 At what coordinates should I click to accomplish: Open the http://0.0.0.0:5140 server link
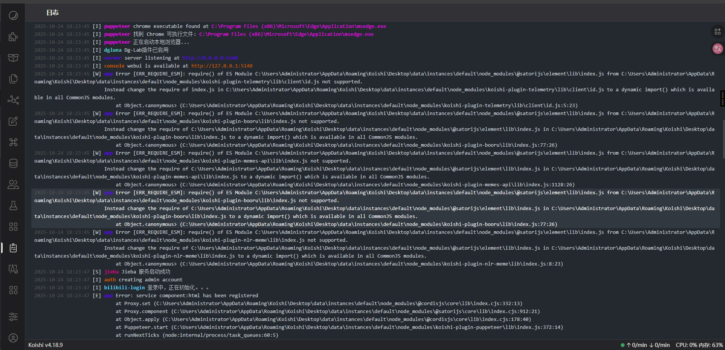pos(210,58)
